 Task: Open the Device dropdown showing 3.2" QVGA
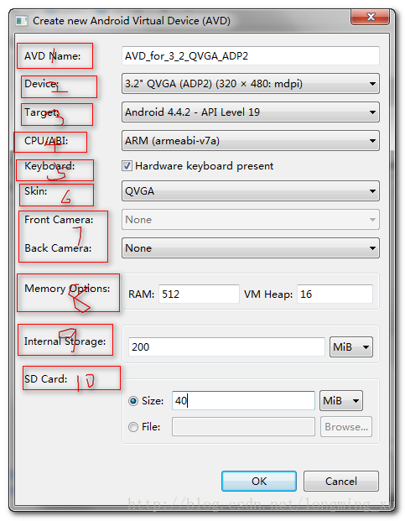tap(251, 84)
